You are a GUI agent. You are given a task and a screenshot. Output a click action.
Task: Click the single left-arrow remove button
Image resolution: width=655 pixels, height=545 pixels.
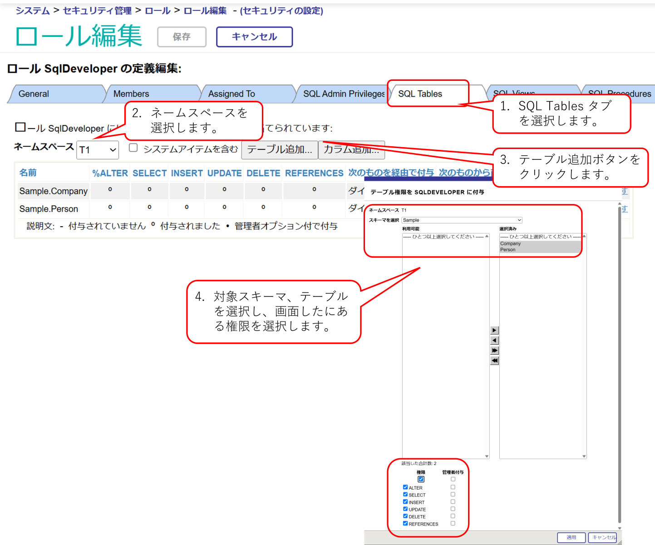(x=495, y=340)
